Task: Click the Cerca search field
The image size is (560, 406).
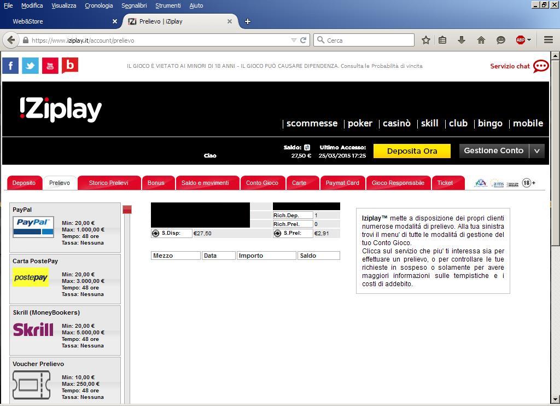Action: point(364,40)
